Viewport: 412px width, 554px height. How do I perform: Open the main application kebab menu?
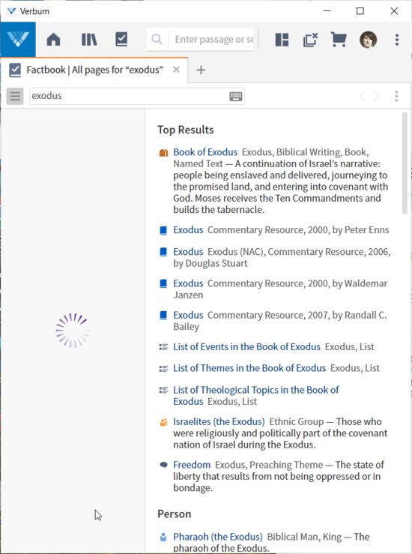pyautogui.click(x=397, y=40)
